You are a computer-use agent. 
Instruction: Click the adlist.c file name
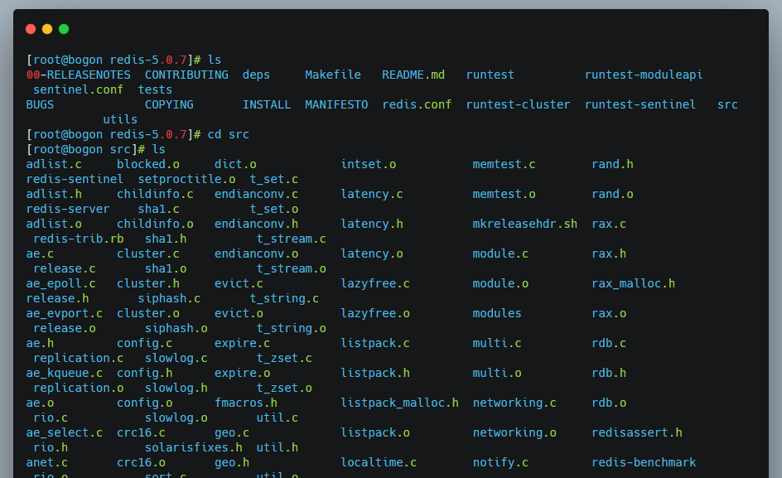(54, 164)
